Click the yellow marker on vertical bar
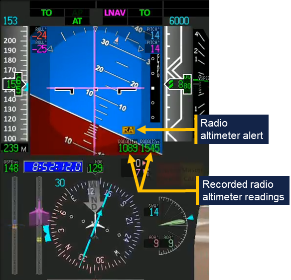 pos(39,240)
